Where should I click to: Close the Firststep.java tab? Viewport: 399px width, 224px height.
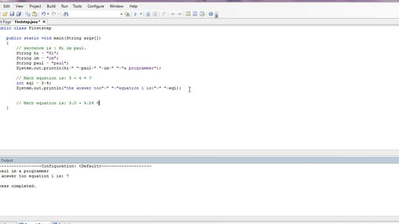click(x=44, y=22)
